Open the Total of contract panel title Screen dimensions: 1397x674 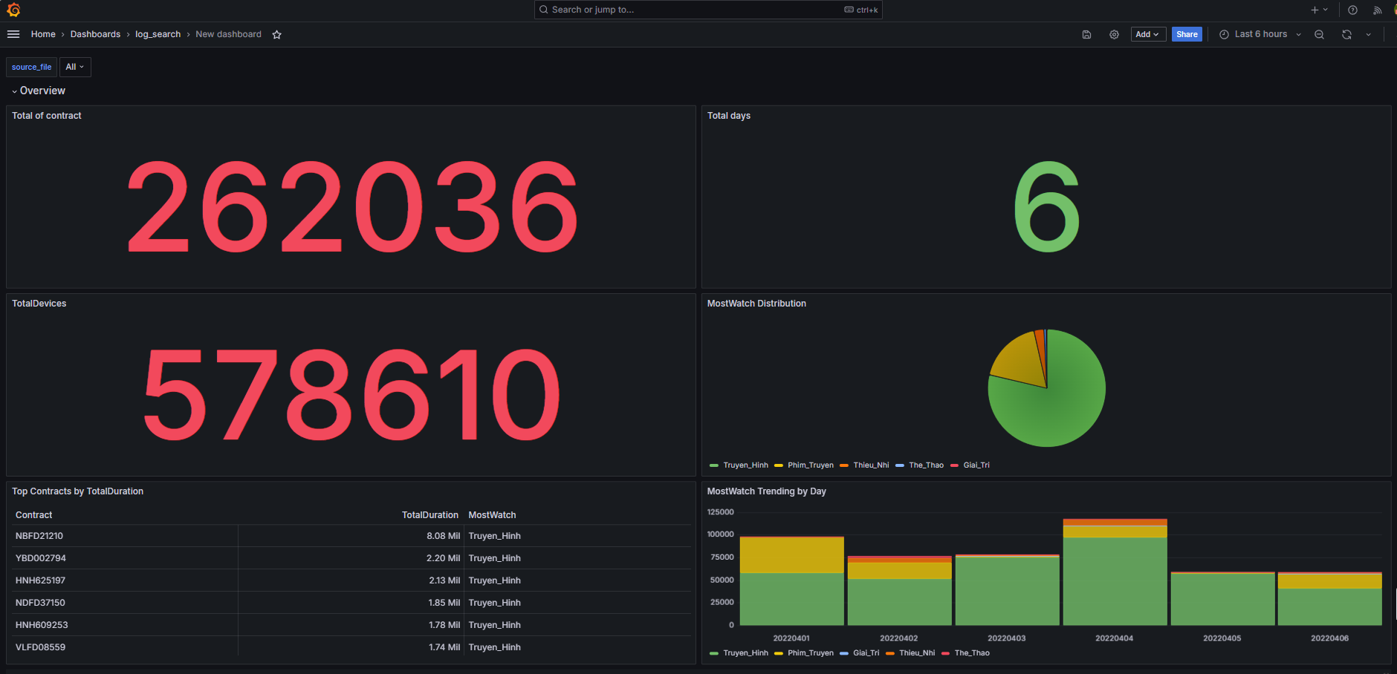pos(47,116)
